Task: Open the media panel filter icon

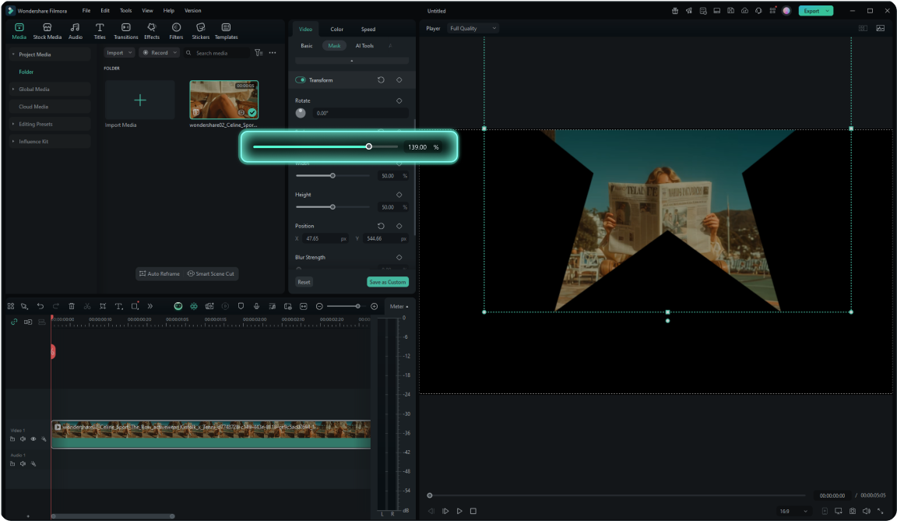Action: click(259, 53)
